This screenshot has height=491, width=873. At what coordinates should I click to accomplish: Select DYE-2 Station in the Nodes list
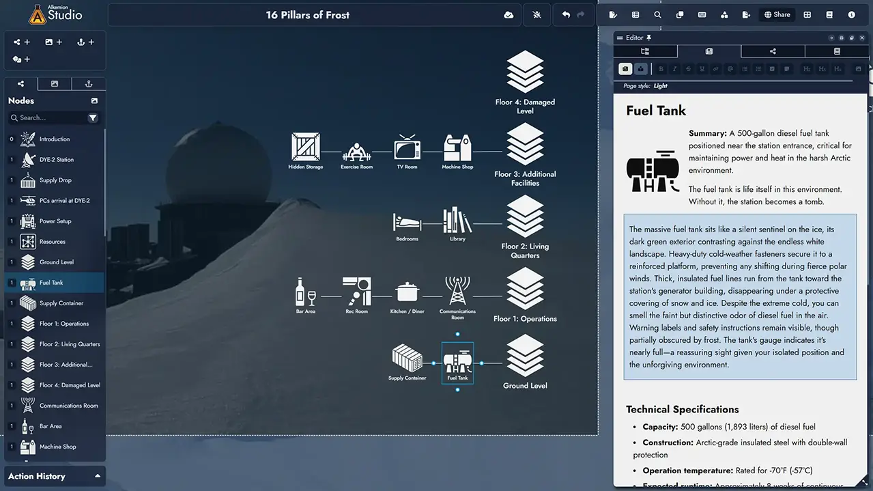[55, 160]
